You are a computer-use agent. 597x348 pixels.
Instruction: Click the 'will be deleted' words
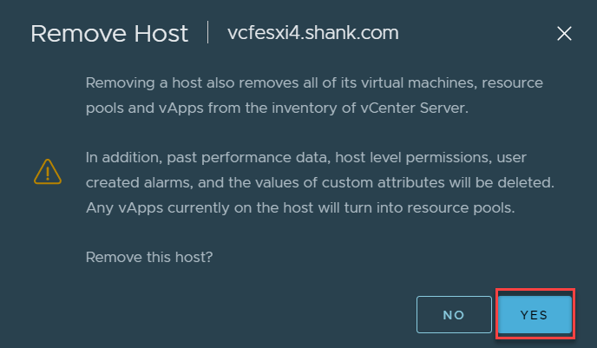[502, 182]
